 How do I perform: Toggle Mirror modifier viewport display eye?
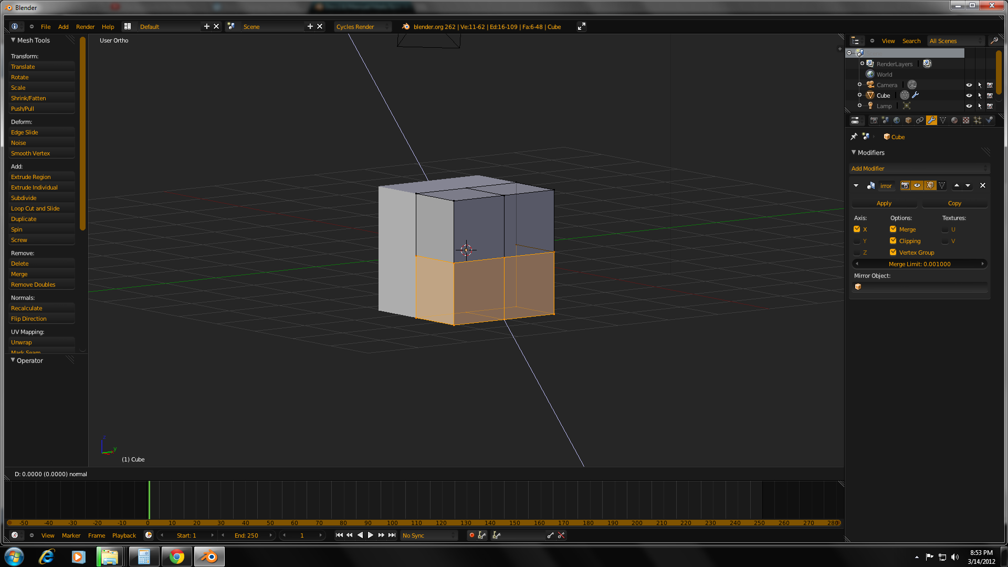[x=917, y=185]
